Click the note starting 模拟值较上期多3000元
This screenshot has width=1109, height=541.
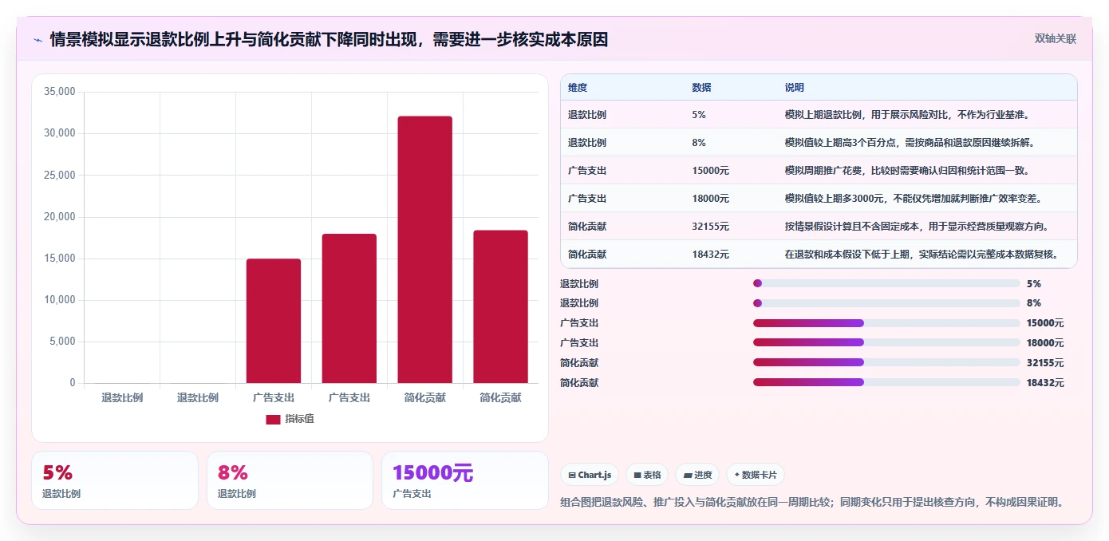914,199
